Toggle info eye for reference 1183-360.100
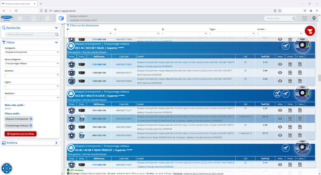This screenshot has height=175, width=321. 280,73
